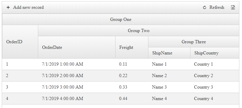Viewport: 242px width, 108px height.
Task: Click the circular refresh arrow icon
Action: (x=204, y=7)
